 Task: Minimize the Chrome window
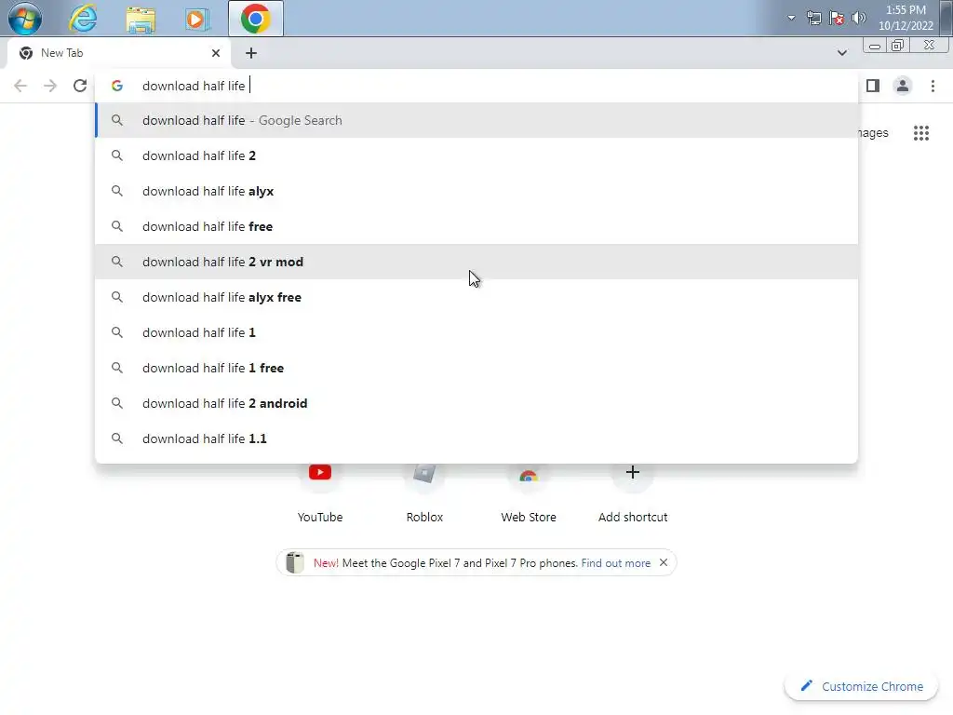pos(875,46)
